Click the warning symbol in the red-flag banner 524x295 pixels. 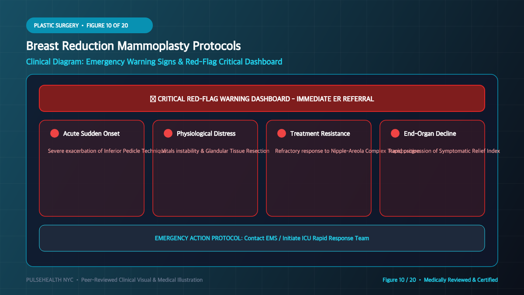click(x=153, y=99)
